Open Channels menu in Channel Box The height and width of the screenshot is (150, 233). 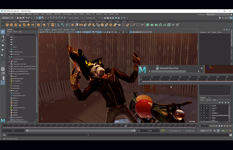tap(203, 32)
